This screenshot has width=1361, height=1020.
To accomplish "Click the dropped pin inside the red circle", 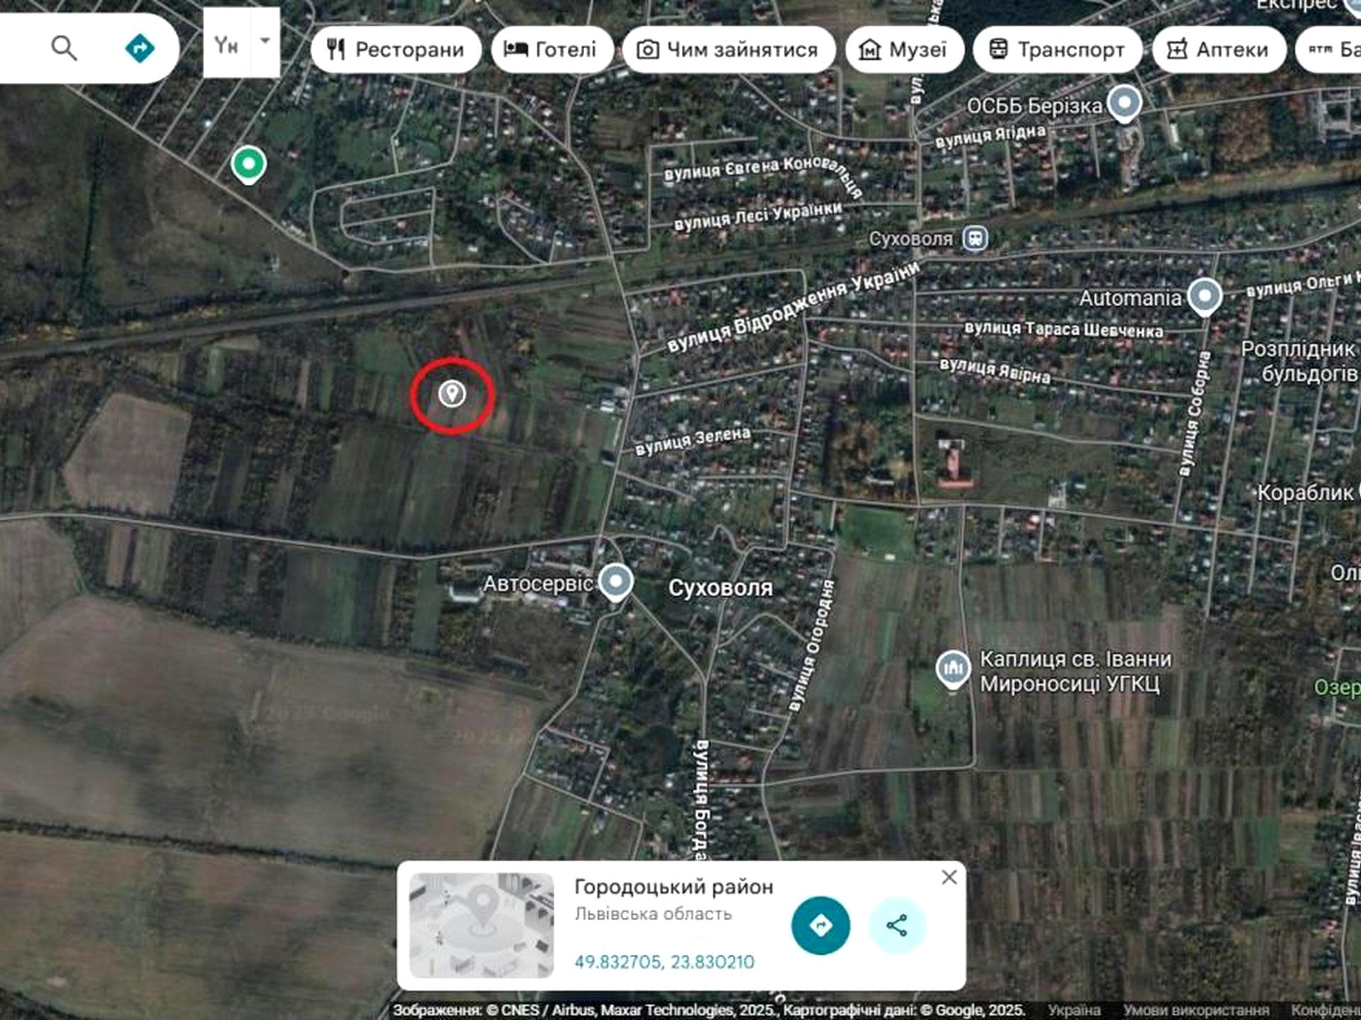I will [x=452, y=393].
